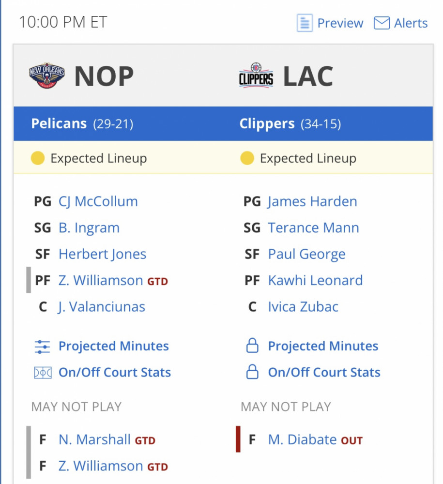The height and width of the screenshot is (484, 443).
Task: Click the yellow Expected Lineup dot for Pelicans
Action: 38,158
